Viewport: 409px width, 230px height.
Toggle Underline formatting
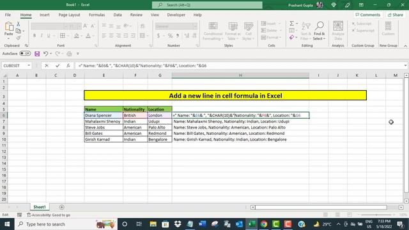point(49,36)
